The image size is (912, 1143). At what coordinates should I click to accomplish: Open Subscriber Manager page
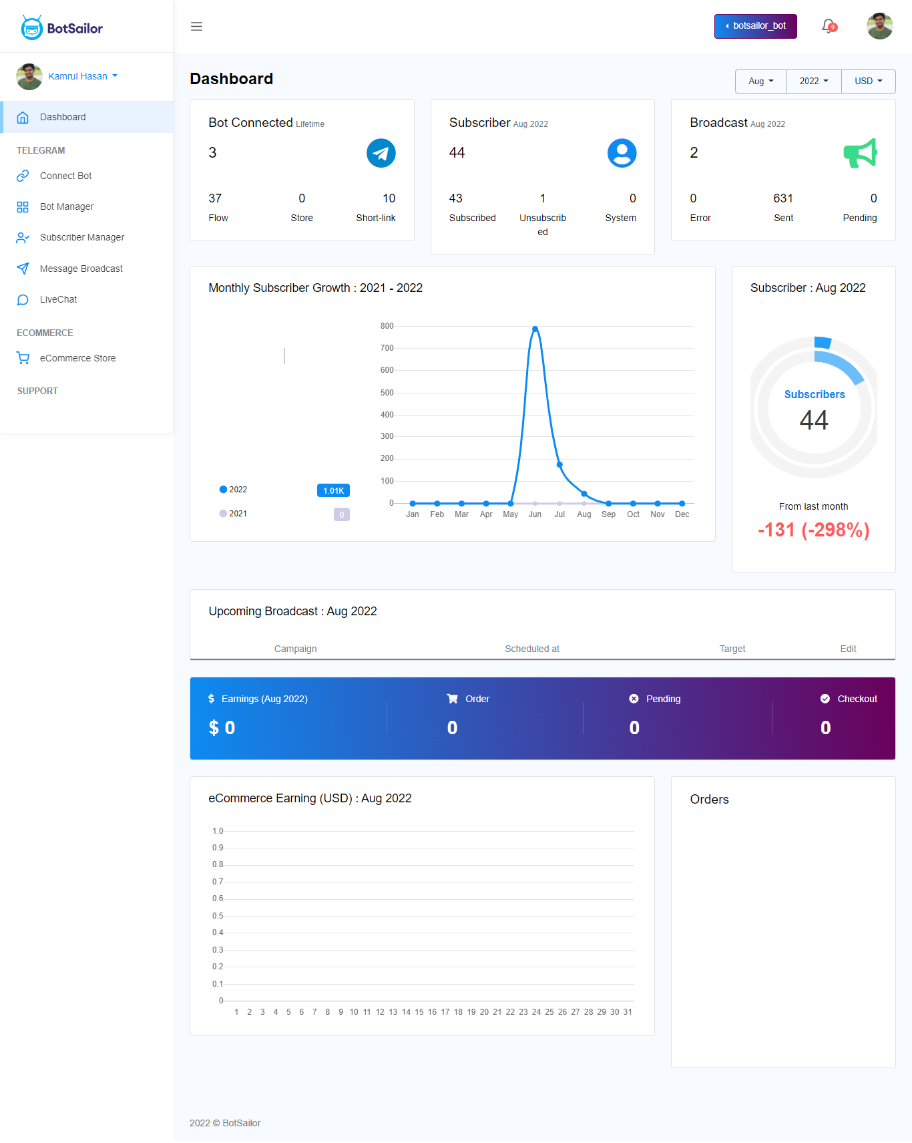point(82,237)
